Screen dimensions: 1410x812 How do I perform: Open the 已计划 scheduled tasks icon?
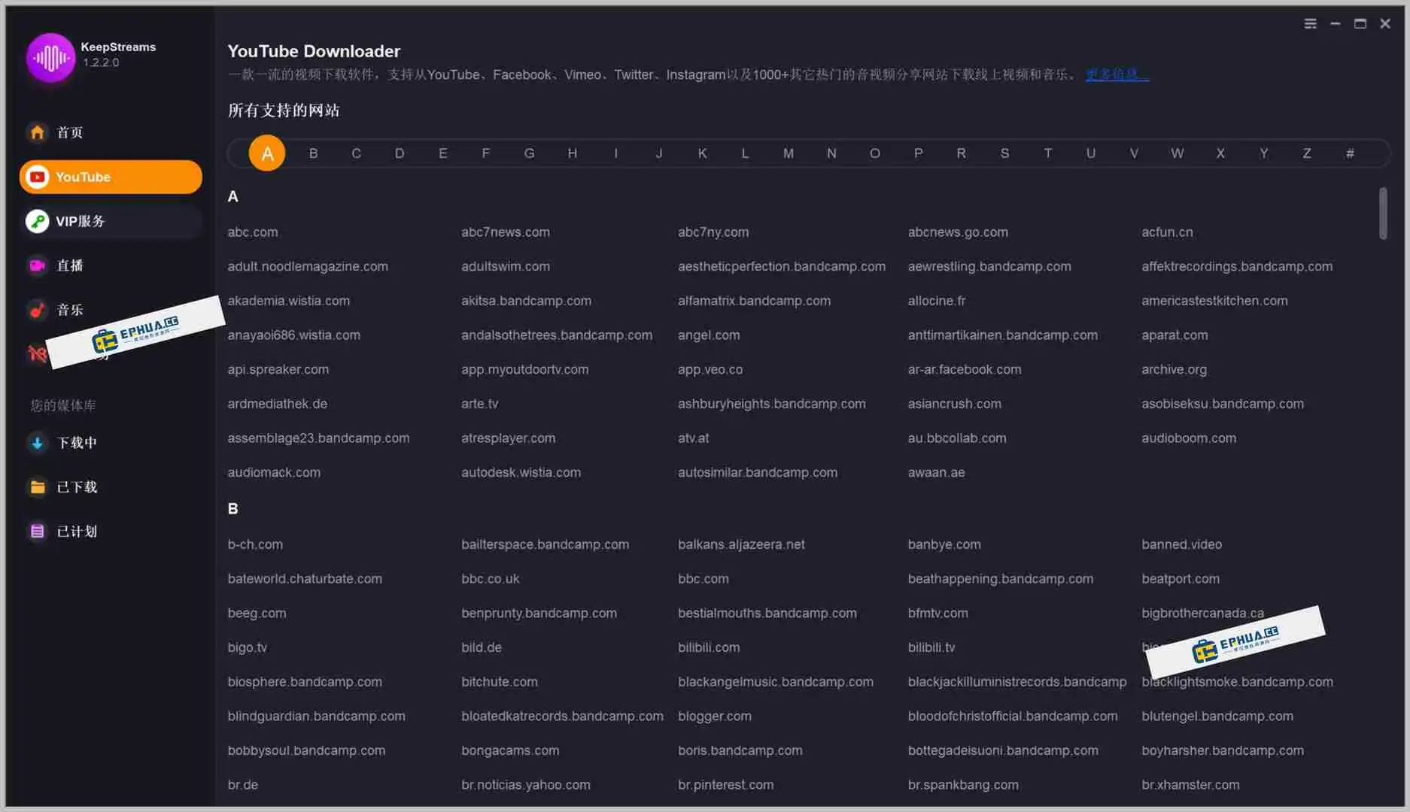tap(37, 531)
